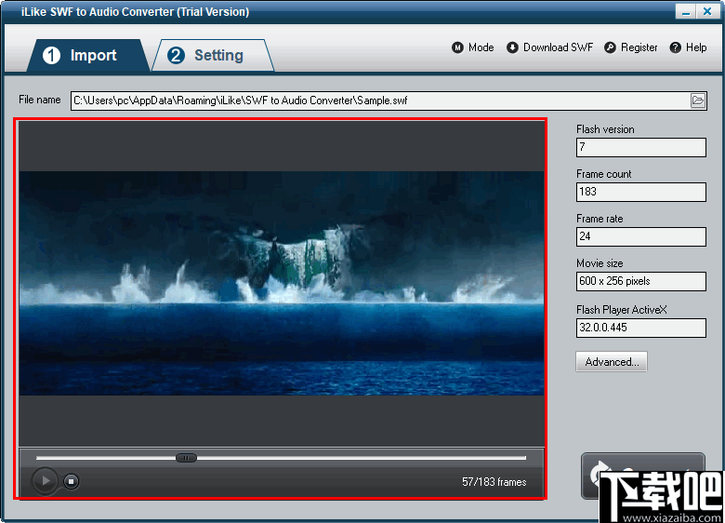Select the Frame count field showing 183
The height and width of the screenshot is (523, 725).
(640, 192)
